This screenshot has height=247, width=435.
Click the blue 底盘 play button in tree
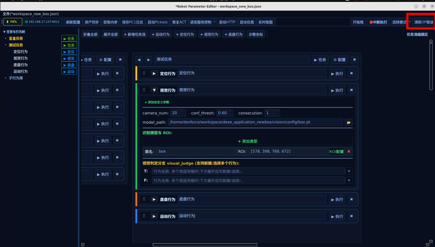[x=69, y=65]
